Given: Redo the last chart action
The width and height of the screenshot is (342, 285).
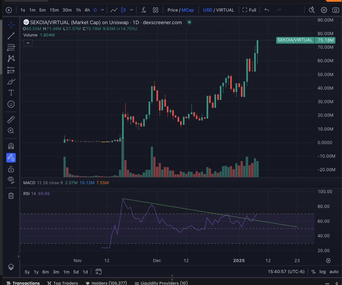Looking at the screenshot, I should pyautogui.click(x=279, y=10).
